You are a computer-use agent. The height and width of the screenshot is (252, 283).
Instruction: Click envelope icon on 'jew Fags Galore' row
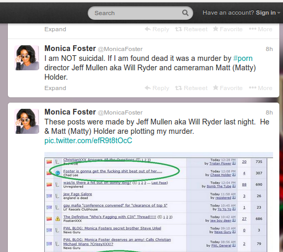49,196
